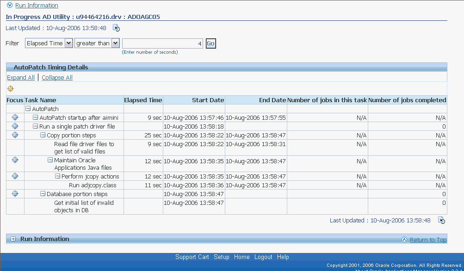Collapse AutoPatch startup after aimini node
The image size is (464, 271).
pyautogui.click(x=35, y=117)
